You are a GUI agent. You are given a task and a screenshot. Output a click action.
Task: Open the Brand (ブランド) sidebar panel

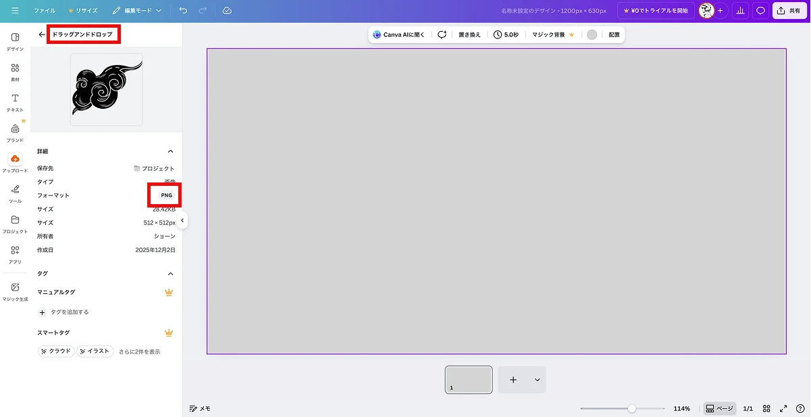pos(15,132)
